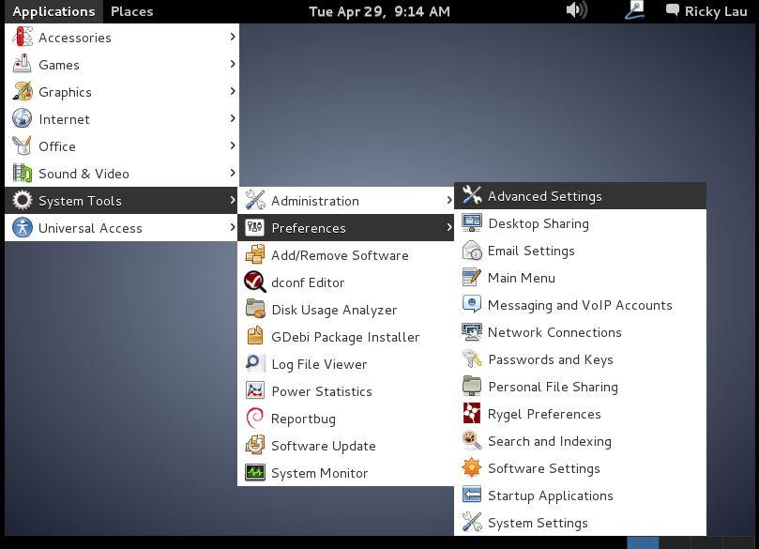Click the Graphics palette icon
The width and height of the screenshot is (759, 549).
pos(23,91)
